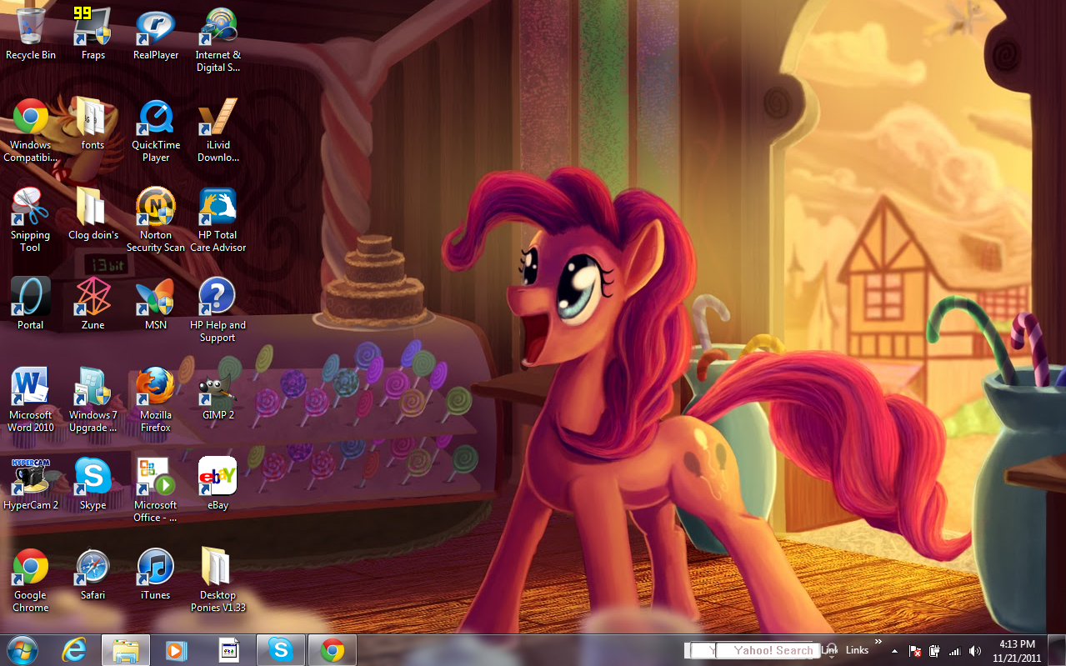Screen dimensions: 1066x666
Task: Open the Start menu
Action: tap(20, 649)
